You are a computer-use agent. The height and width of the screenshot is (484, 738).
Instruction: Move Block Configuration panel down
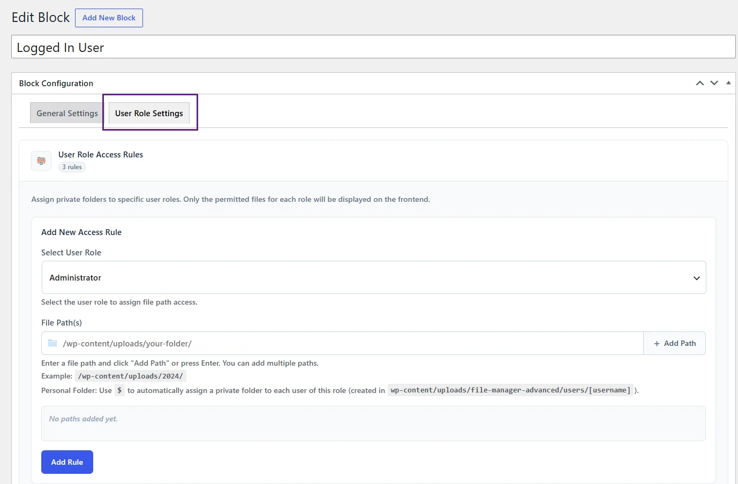714,83
